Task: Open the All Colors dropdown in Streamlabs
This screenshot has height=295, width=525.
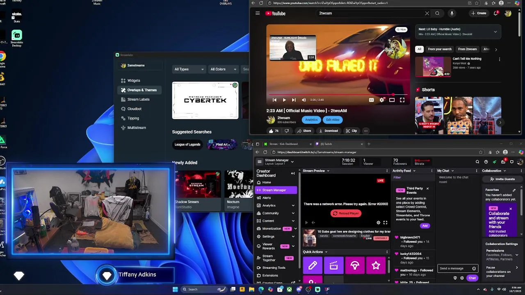Action: pos(224,69)
